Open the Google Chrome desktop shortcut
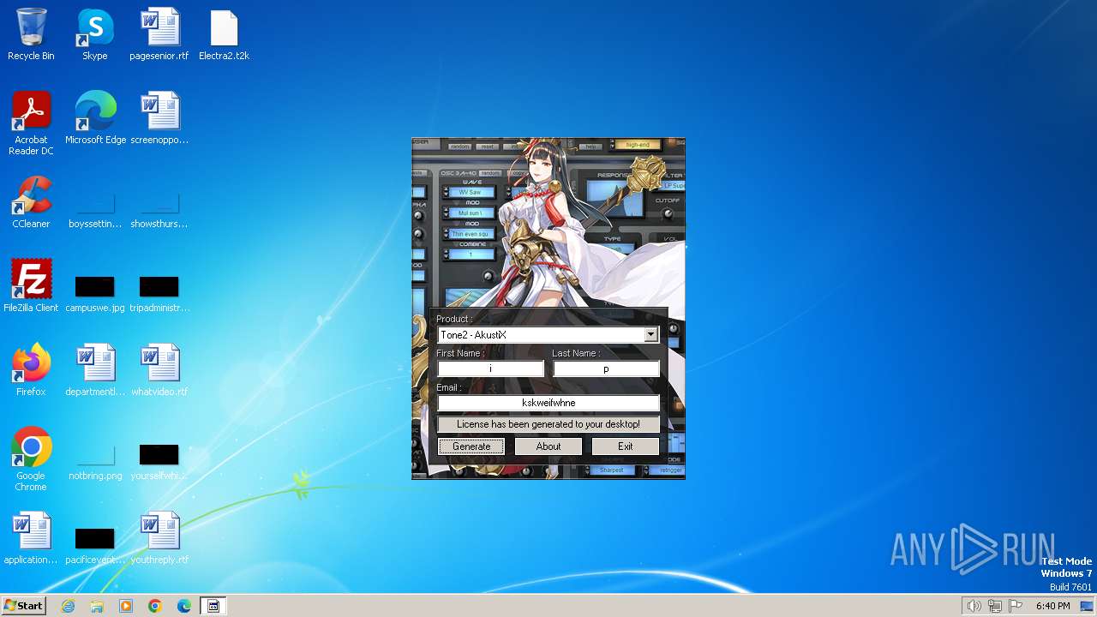The width and height of the screenshot is (1097, 617). click(x=31, y=458)
